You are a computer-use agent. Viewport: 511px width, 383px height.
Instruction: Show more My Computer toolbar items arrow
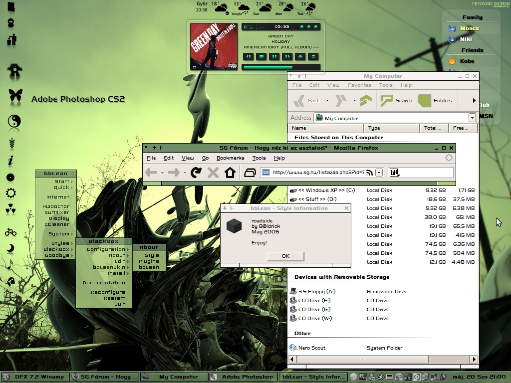pyautogui.click(x=474, y=101)
